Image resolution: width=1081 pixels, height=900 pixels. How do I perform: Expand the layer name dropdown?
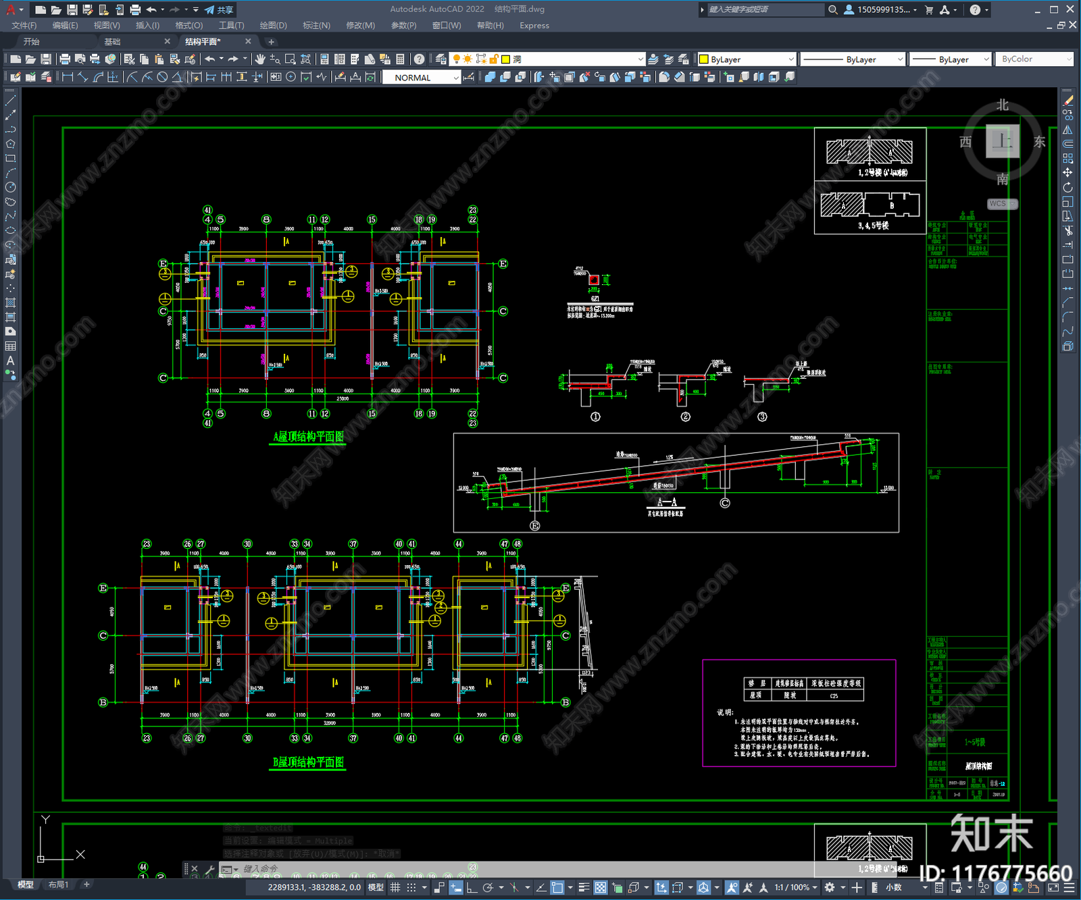(640, 59)
